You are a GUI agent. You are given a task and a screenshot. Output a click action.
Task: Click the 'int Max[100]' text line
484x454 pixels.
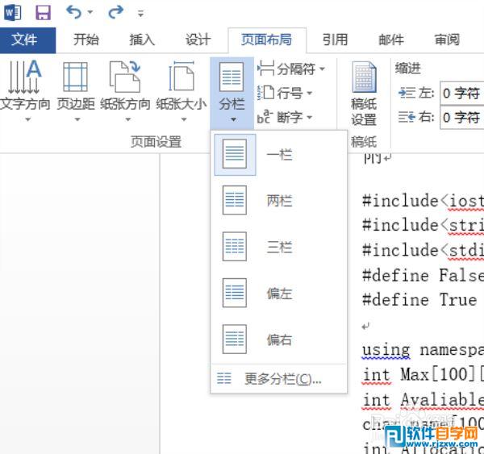coord(423,374)
